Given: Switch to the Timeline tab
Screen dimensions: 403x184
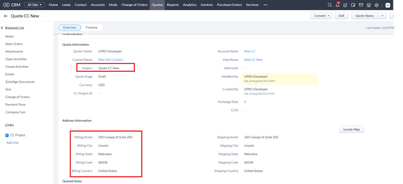Looking at the screenshot, I should (x=91, y=28).
